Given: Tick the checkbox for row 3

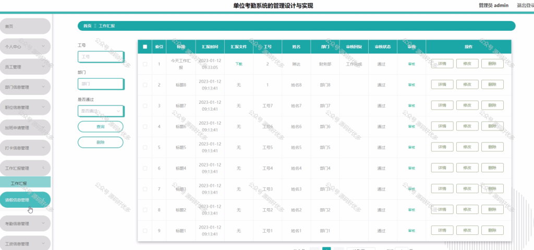Looking at the screenshot, I should point(145,106).
